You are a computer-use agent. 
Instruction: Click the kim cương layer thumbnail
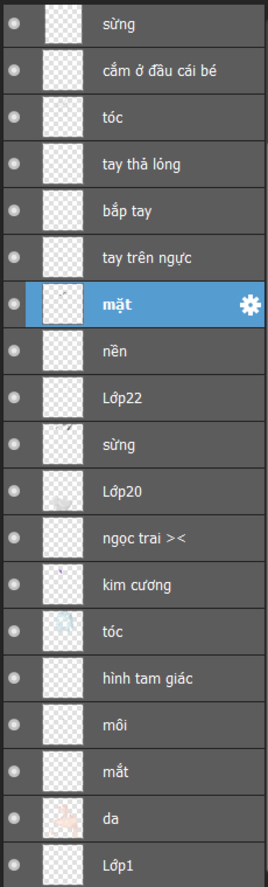63,584
